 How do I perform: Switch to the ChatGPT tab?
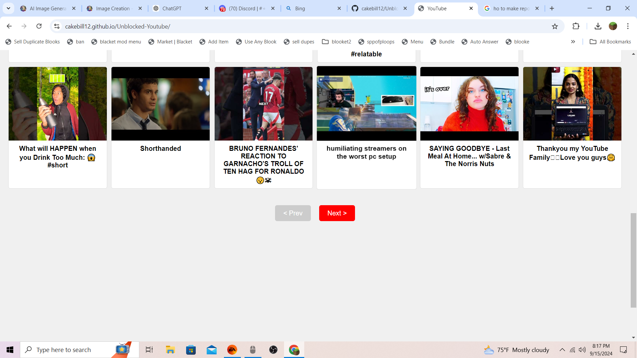pos(172,9)
